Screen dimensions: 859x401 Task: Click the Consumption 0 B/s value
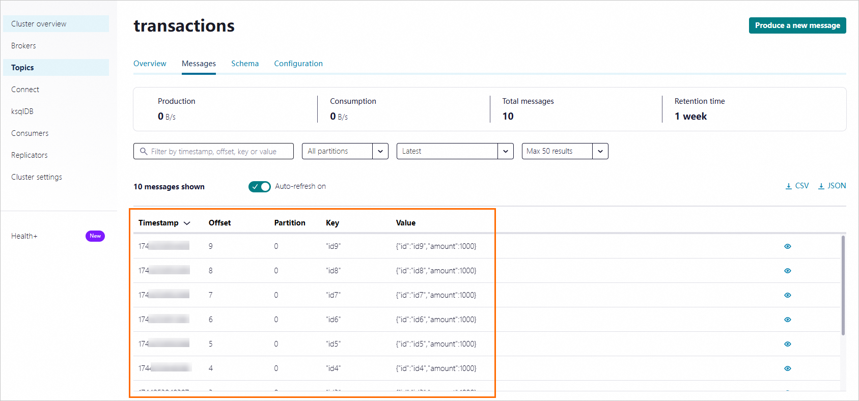pyautogui.click(x=339, y=117)
